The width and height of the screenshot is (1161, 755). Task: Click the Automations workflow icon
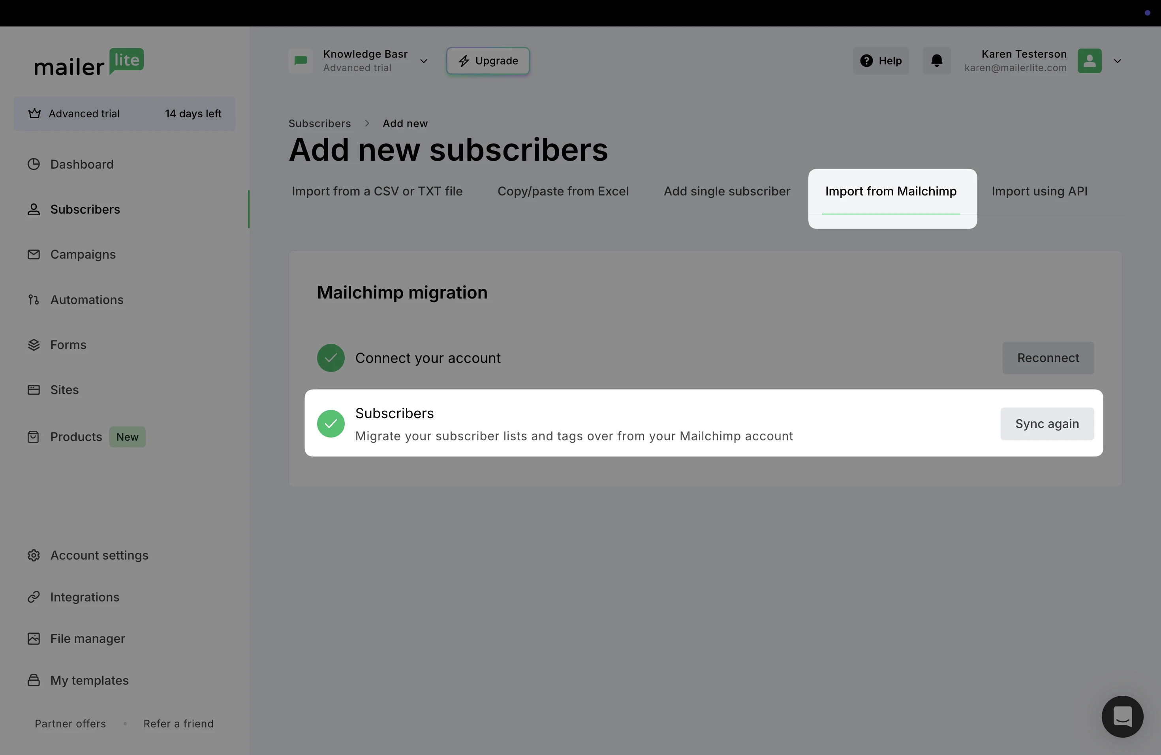point(34,299)
